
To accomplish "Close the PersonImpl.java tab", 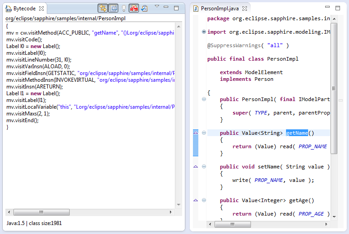I will point(245,9).
